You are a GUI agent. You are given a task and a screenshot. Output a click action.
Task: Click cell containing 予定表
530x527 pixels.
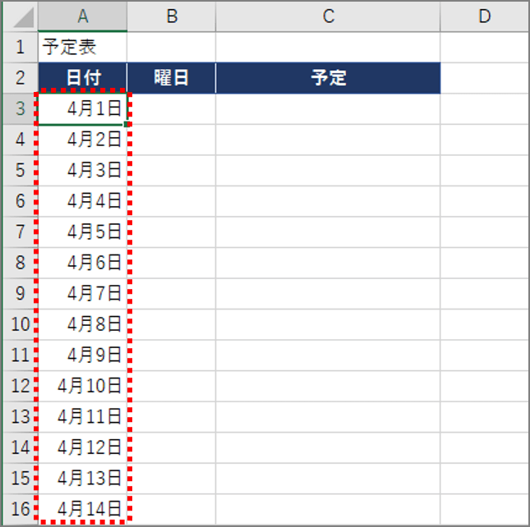(83, 47)
